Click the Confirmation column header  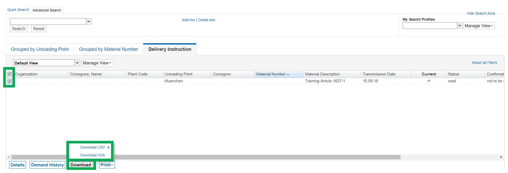(x=495, y=74)
